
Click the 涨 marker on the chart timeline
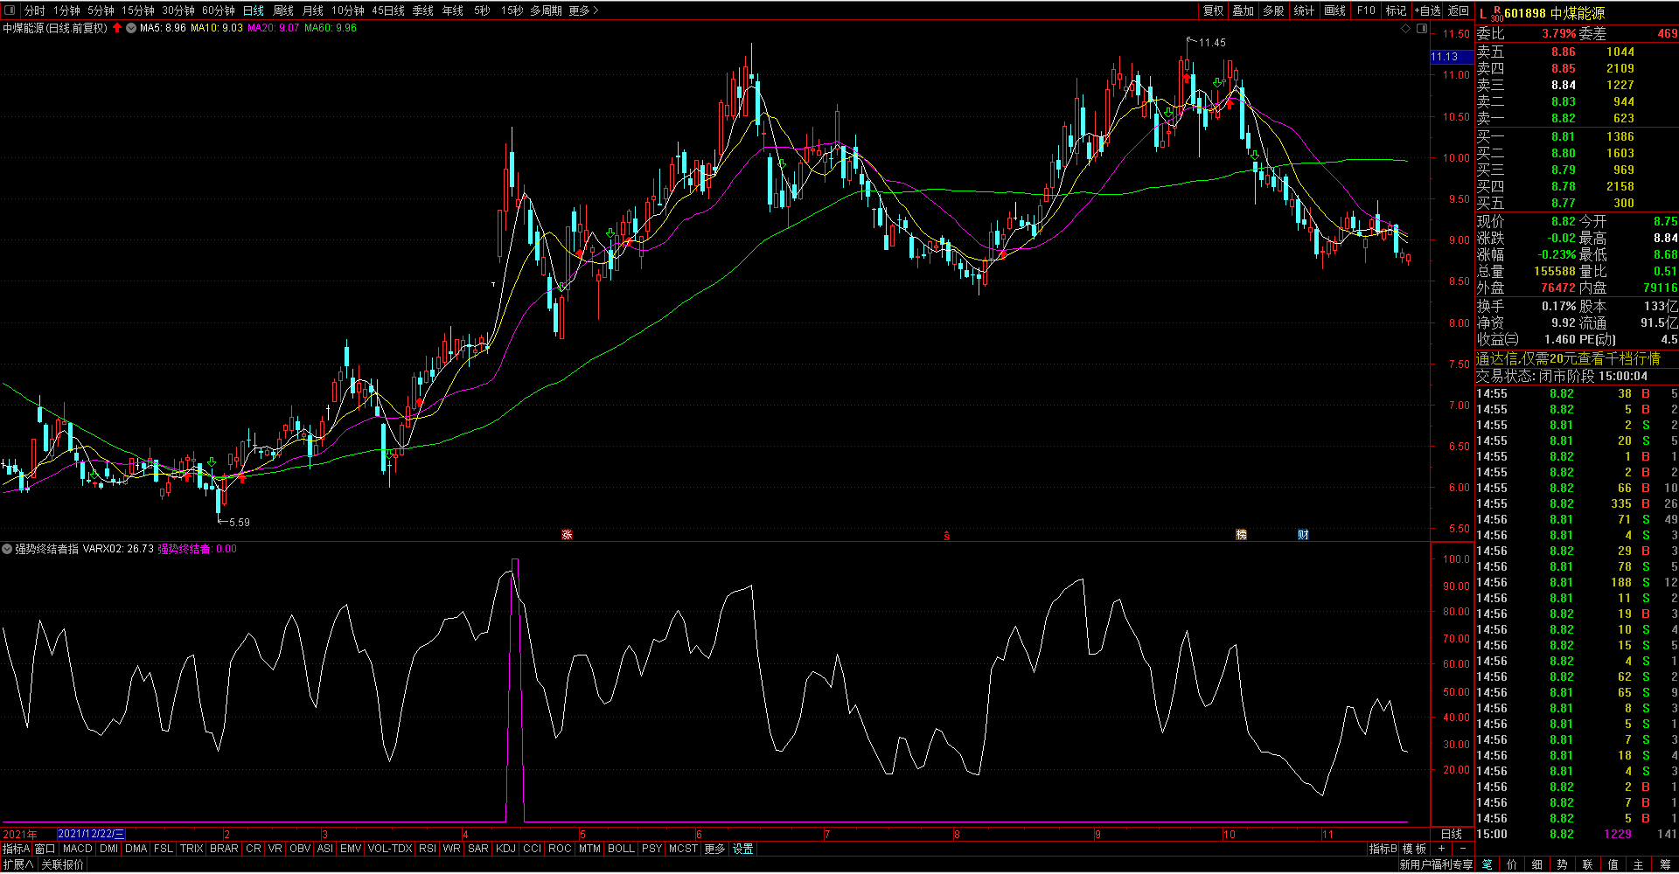pyautogui.click(x=567, y=534)
